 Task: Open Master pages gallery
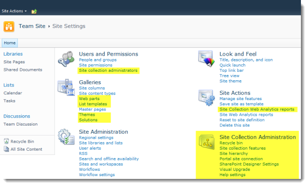pos(92,109)
